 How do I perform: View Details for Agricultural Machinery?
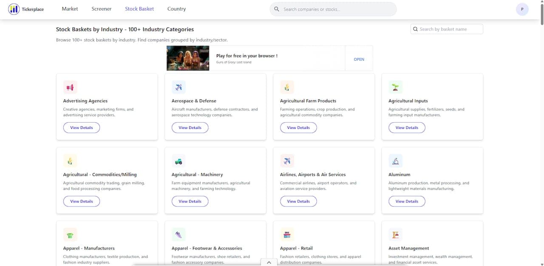point(190,202)
